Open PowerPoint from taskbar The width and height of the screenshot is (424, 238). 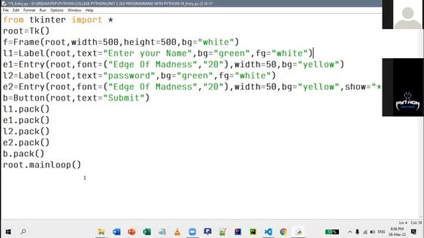pyautogui.click(x=132, y=232)
